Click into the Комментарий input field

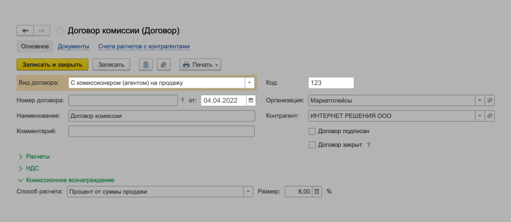point(162,131)
